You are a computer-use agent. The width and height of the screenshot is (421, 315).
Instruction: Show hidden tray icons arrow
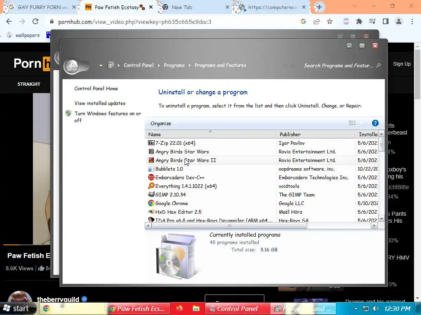(x=356, y=308)
